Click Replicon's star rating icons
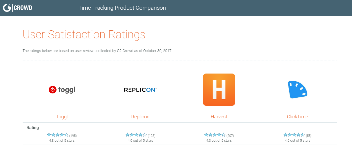This screenshot has width=352, height=146. pyautogui.click(x=136, y=135)
